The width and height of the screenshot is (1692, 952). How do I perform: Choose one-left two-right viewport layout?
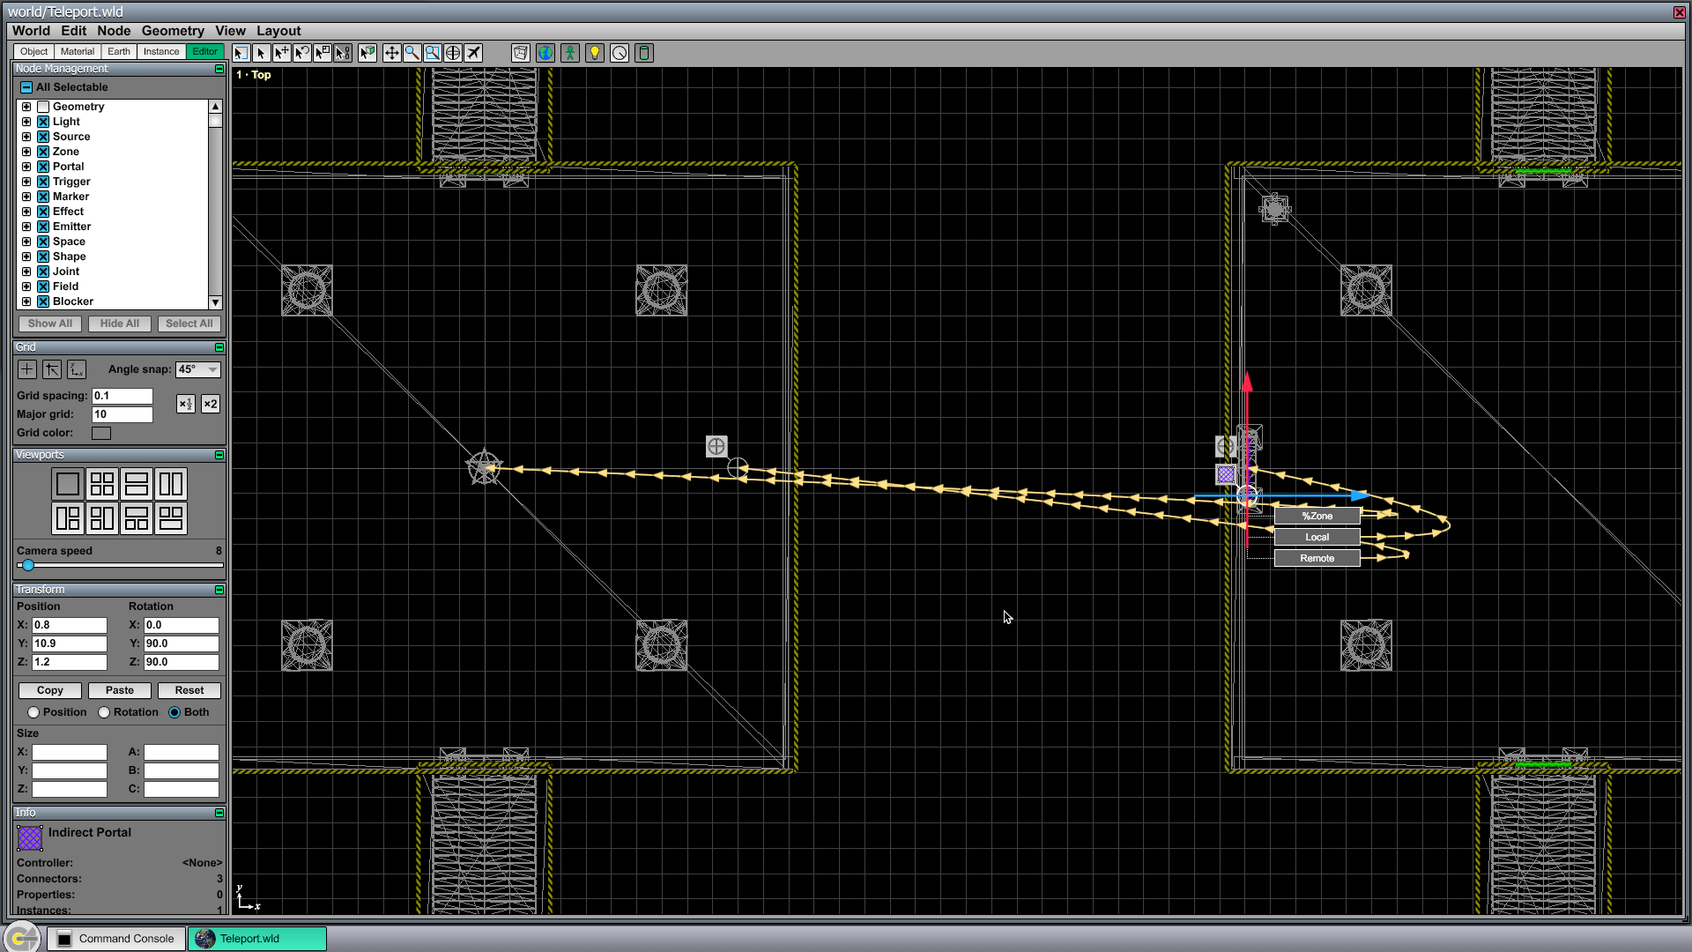(68, 518)
